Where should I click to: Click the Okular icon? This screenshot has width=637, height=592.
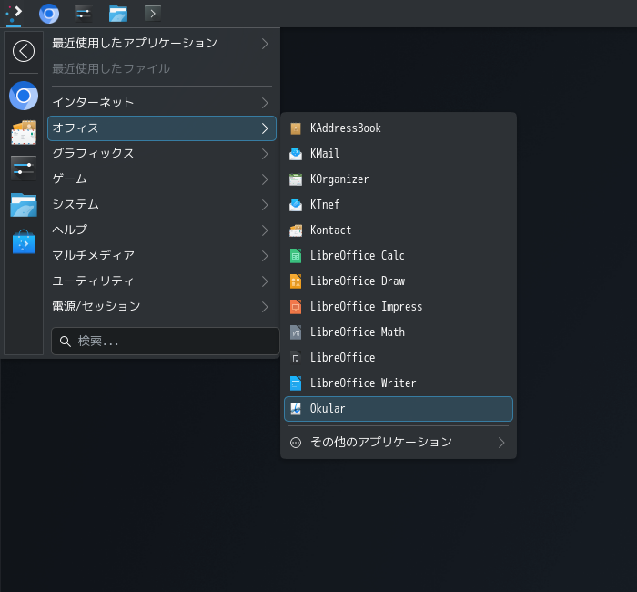(296, 409)
